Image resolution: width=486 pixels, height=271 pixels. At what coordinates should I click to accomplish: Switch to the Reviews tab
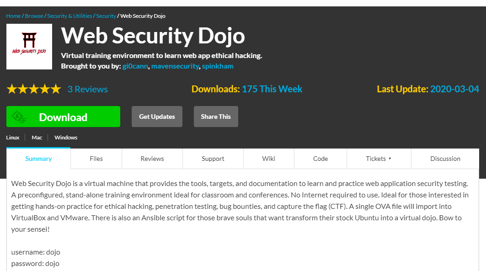[152, 159]
